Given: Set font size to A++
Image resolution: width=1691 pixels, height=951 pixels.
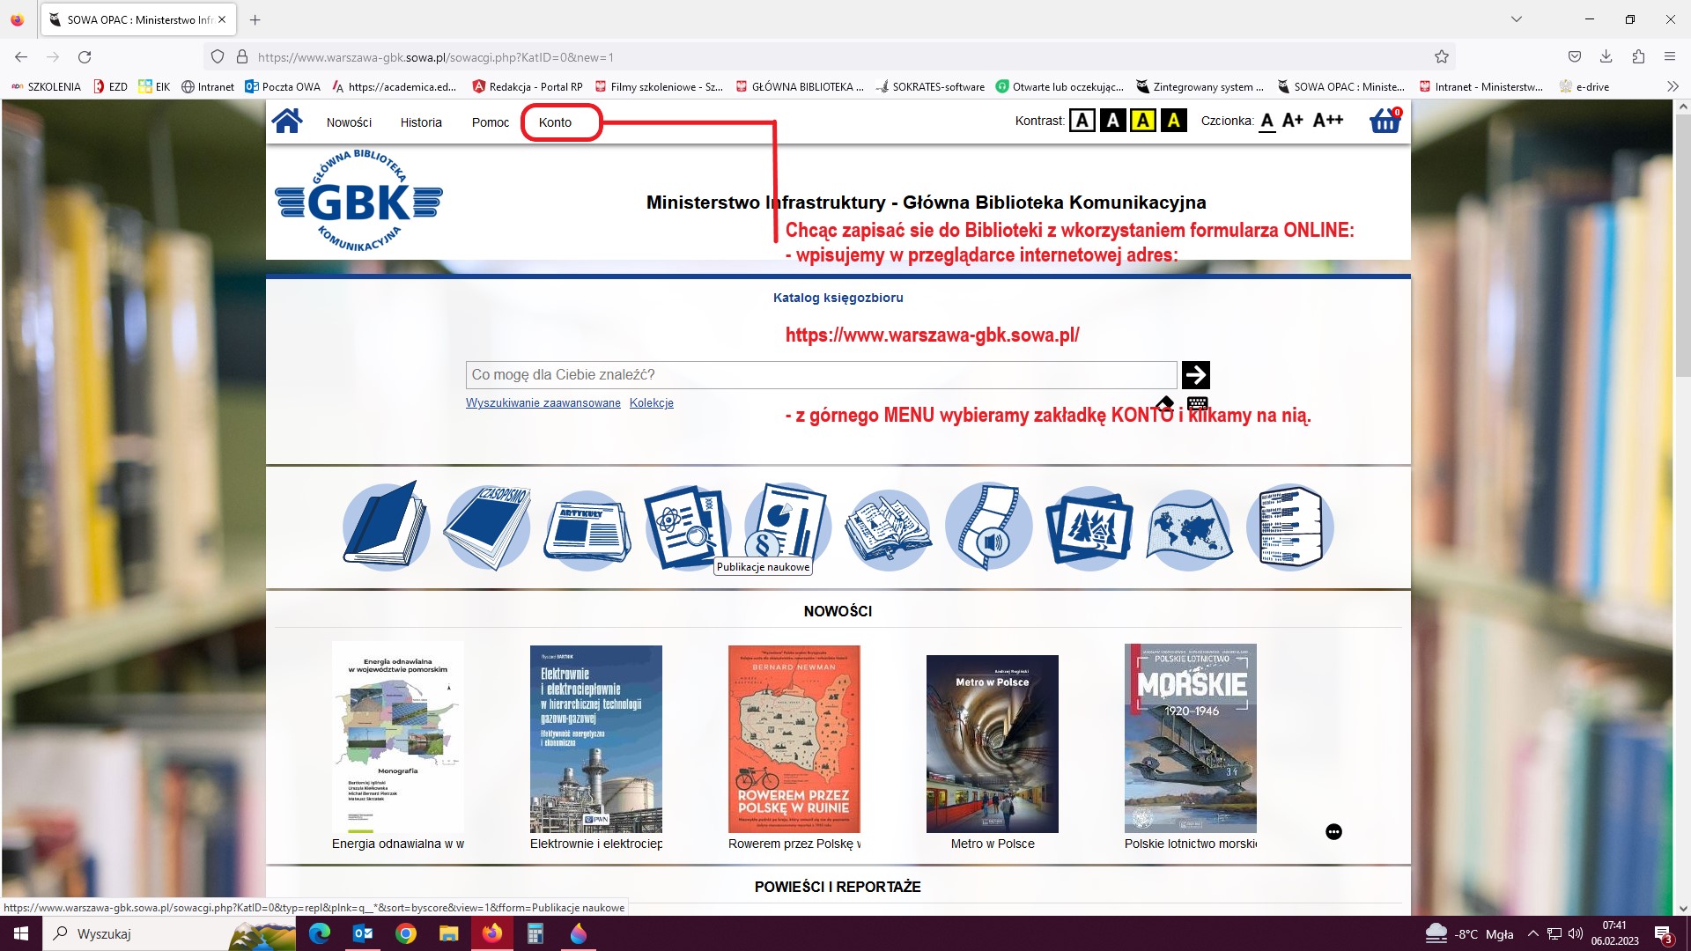Looking at the screenshot, I should pyautogui.click(x=1328, y=121).
